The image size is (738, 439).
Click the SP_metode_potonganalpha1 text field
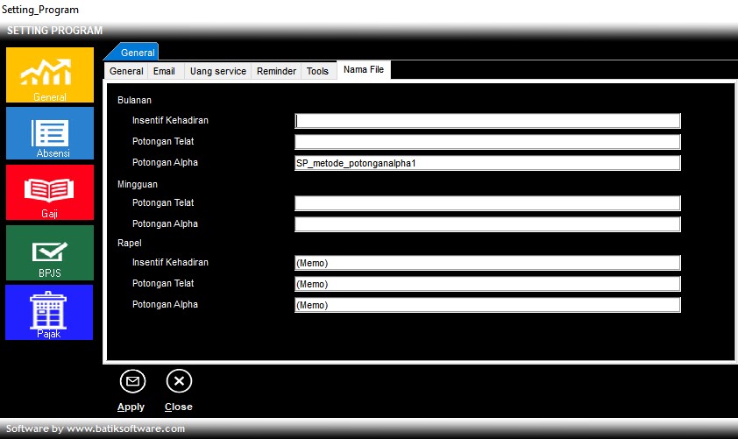487,163
